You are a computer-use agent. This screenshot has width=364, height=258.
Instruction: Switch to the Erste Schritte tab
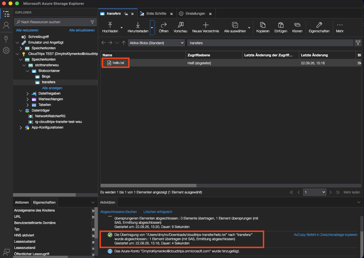[156, 14]
